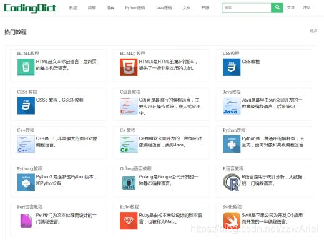Viewport: 324px width, 240px height.
Task: Open the Python3 tutorial icon
Action: point(26,183)
